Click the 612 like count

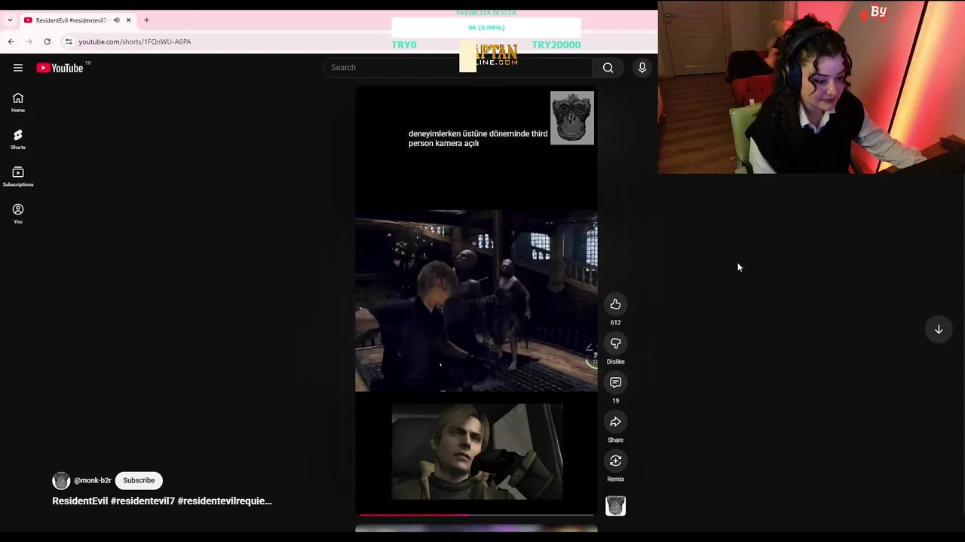tap(615, 322)
